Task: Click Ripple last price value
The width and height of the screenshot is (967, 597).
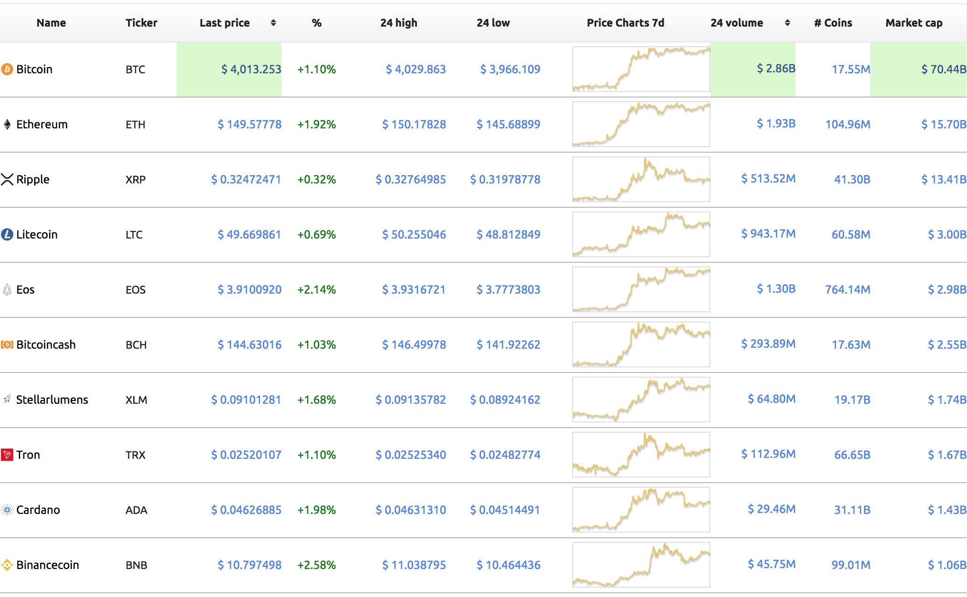Action: [246, 180]
